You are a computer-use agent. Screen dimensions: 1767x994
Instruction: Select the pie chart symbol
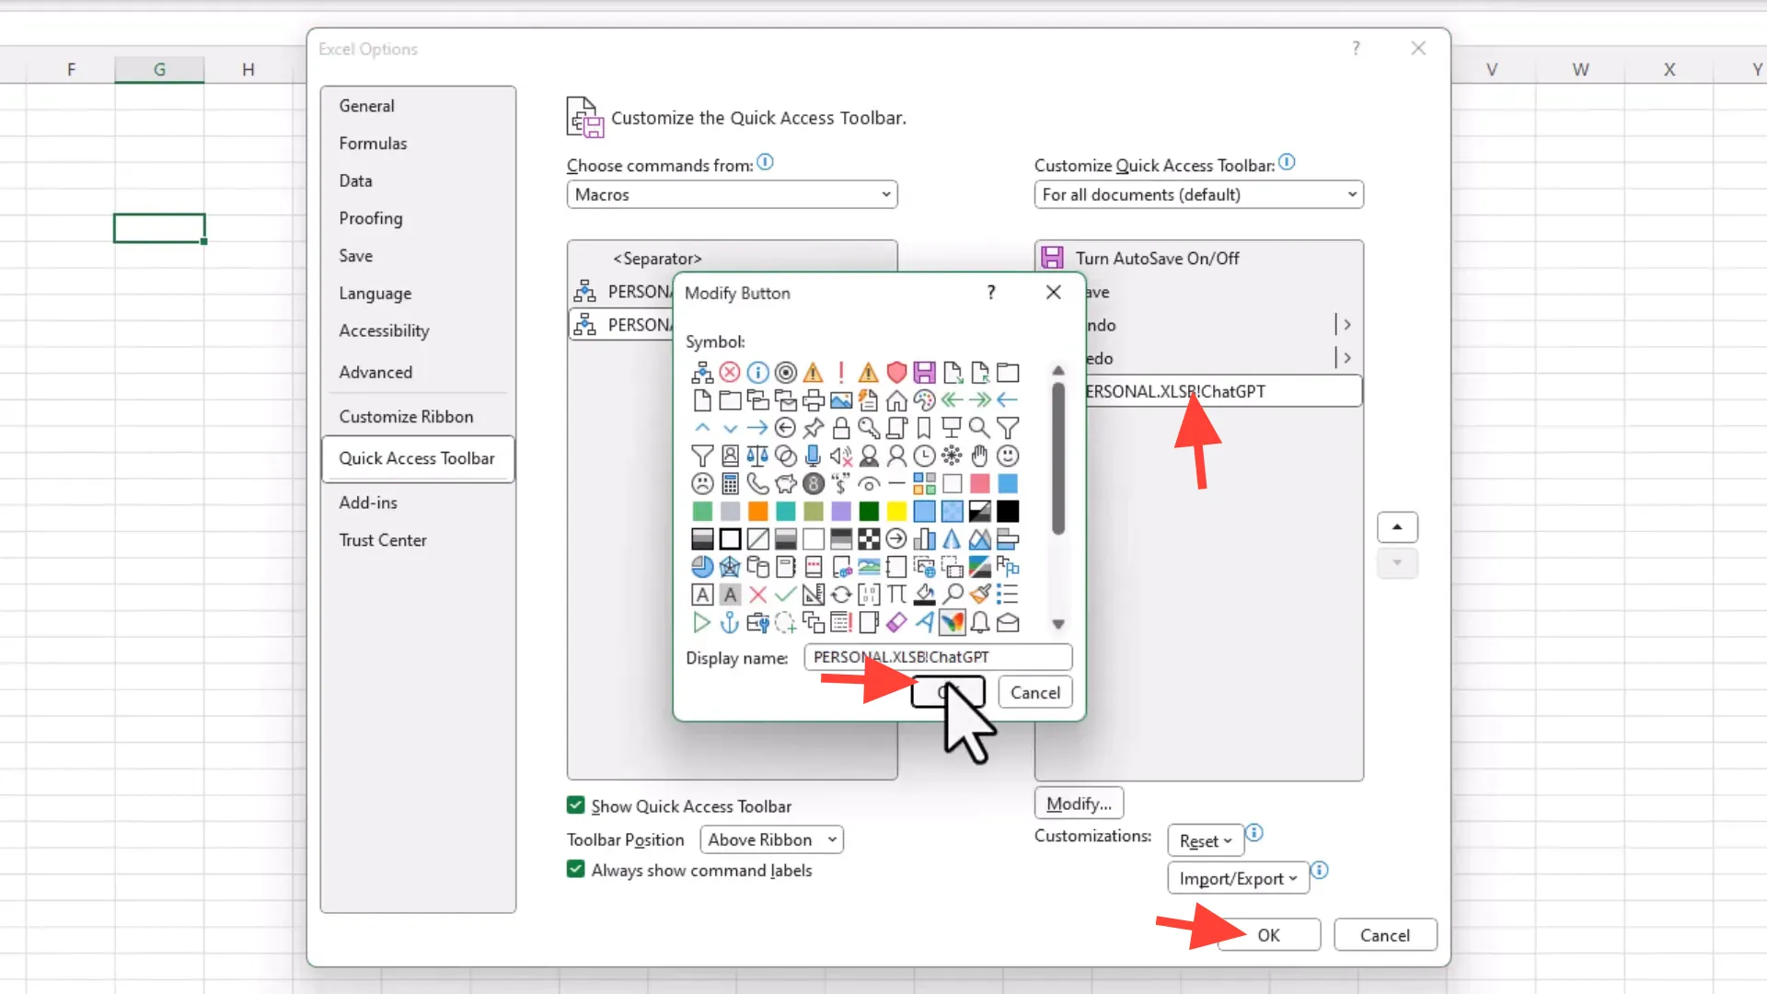pos(702,567)
